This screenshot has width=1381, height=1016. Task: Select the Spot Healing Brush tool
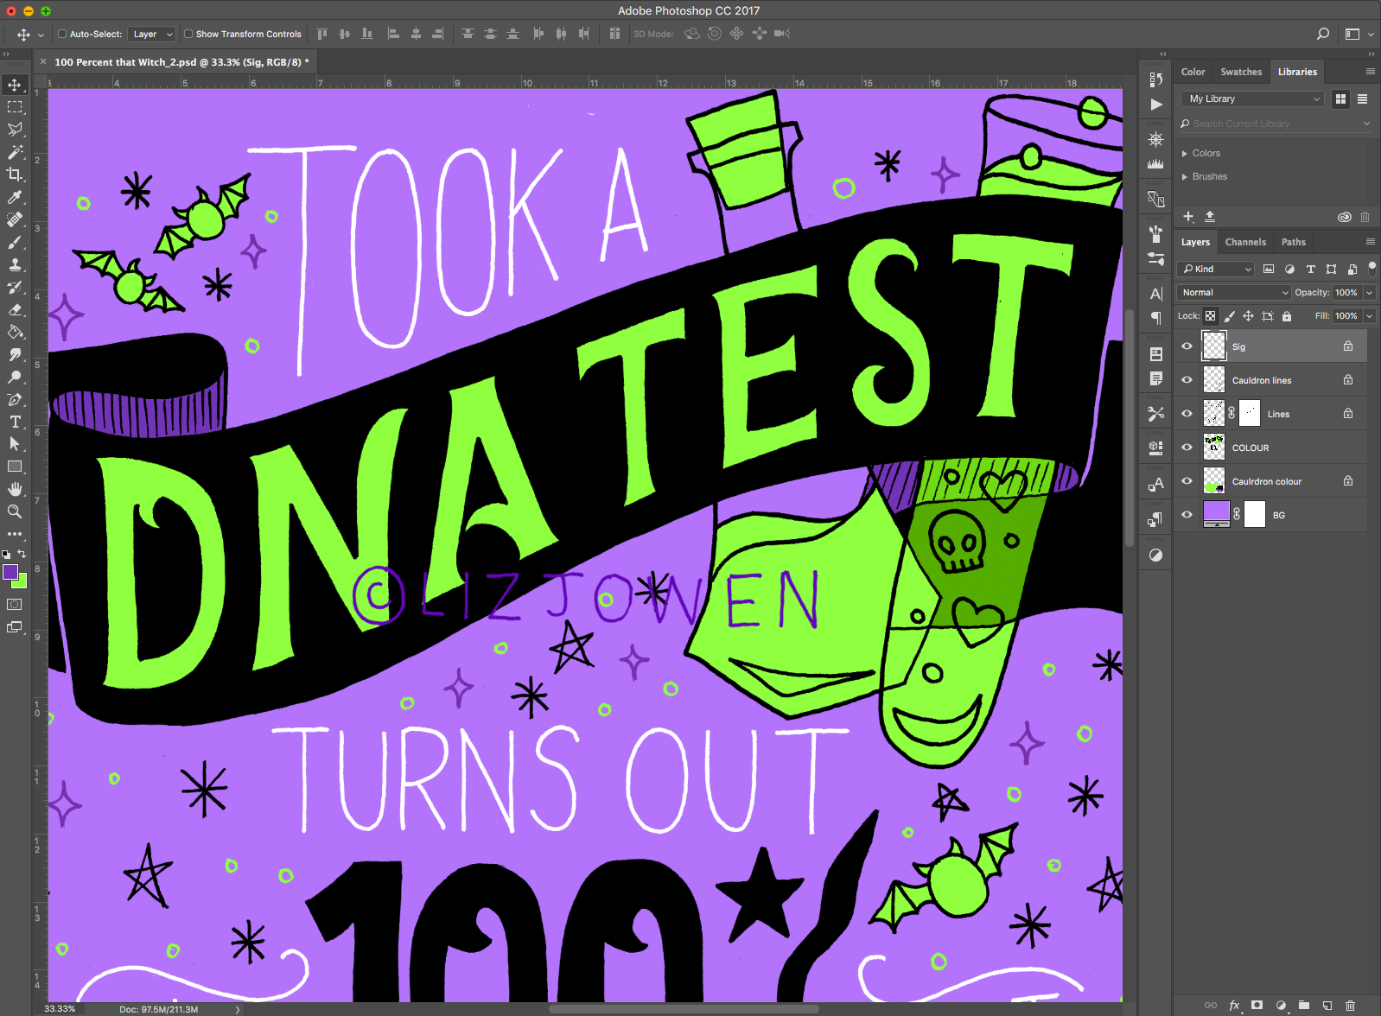pos(15,219)
